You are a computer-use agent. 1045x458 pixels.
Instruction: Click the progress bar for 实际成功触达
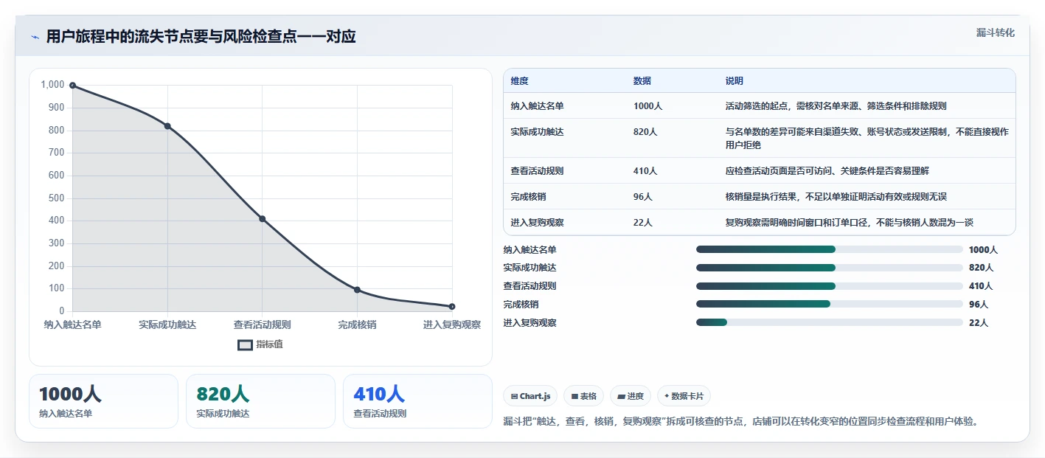(830, 268)
